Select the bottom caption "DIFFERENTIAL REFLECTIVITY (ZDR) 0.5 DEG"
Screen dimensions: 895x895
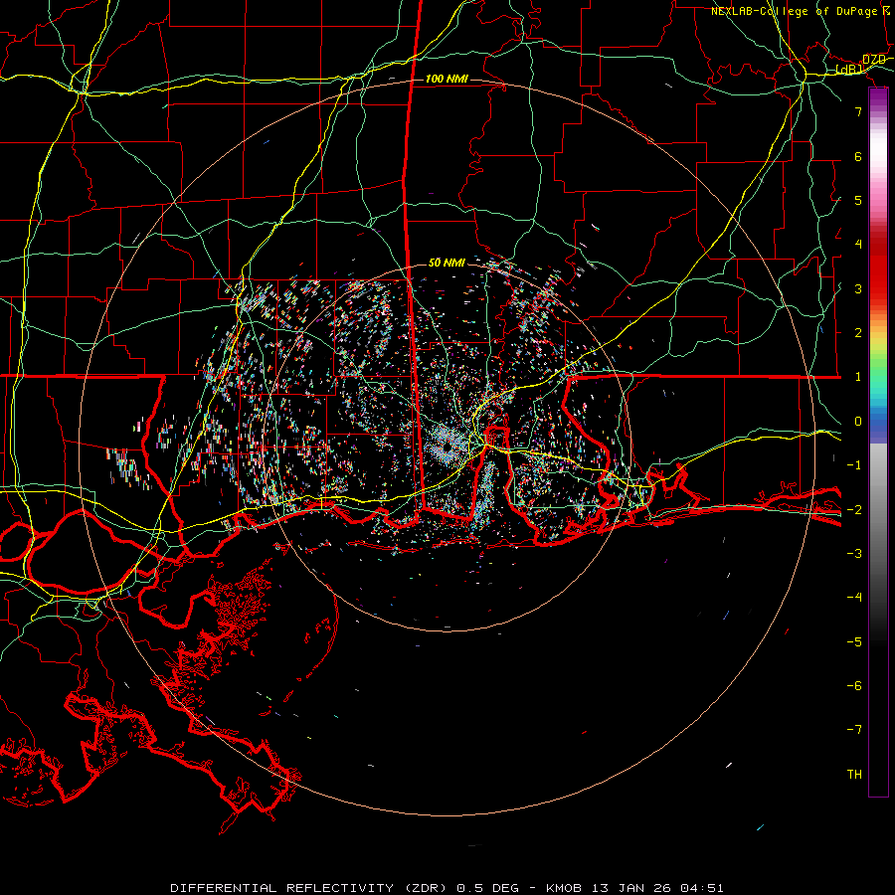tap(344, 888)
